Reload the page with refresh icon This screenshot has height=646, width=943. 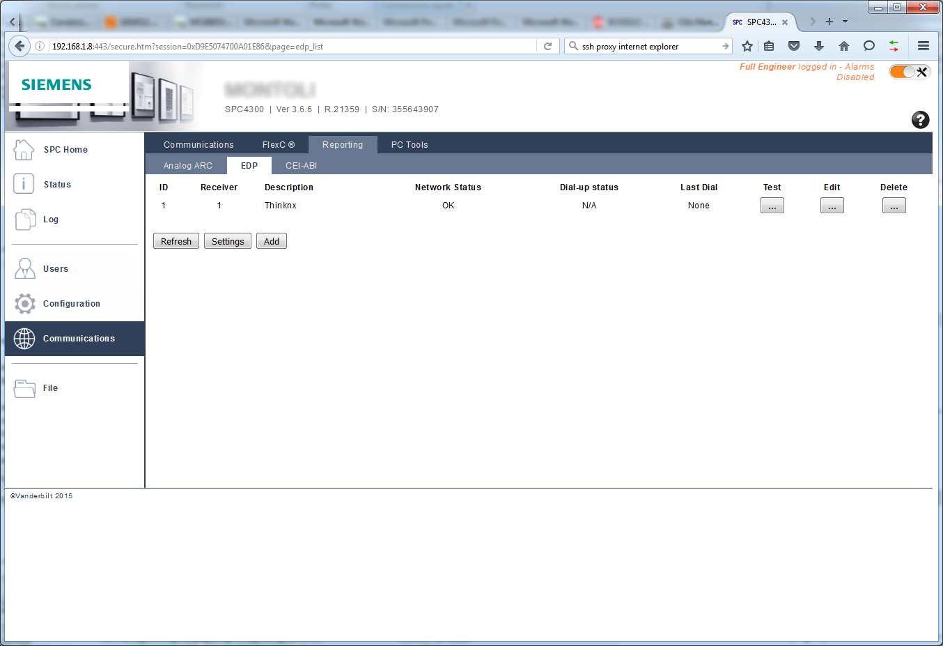(x=548, y=47)
